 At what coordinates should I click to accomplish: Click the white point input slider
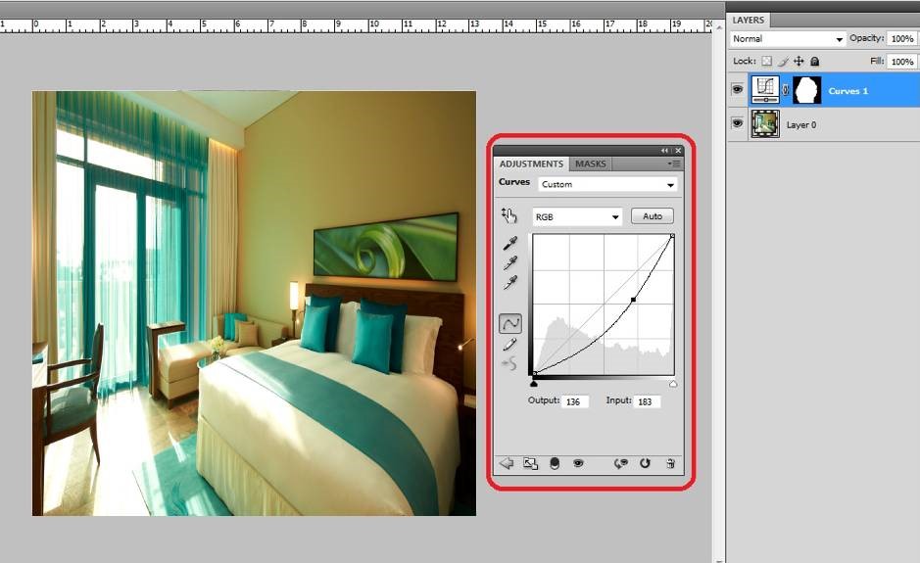673,384
